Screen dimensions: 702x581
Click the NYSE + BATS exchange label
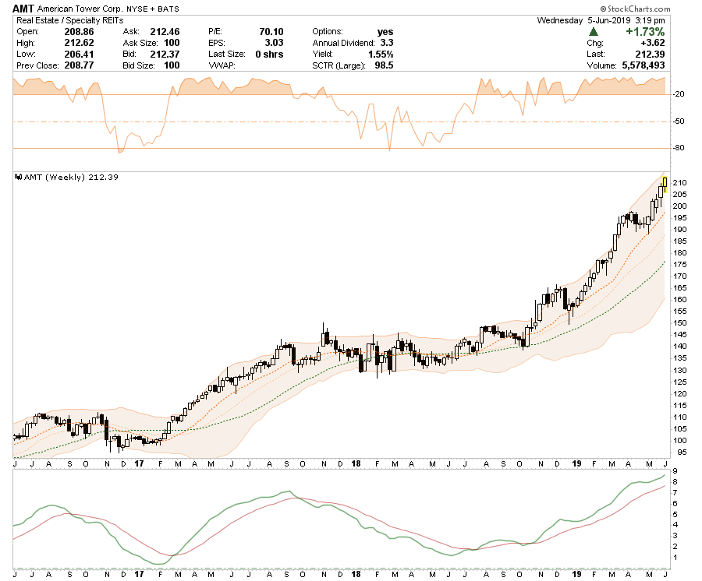tap(153, 9)
